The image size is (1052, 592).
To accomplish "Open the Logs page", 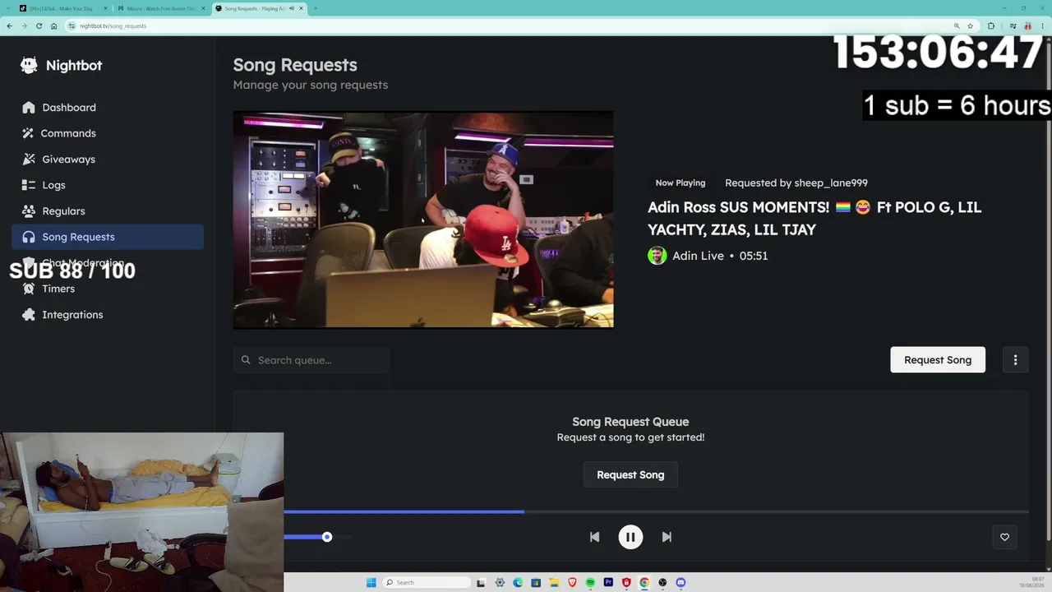I will pos(108,185).
